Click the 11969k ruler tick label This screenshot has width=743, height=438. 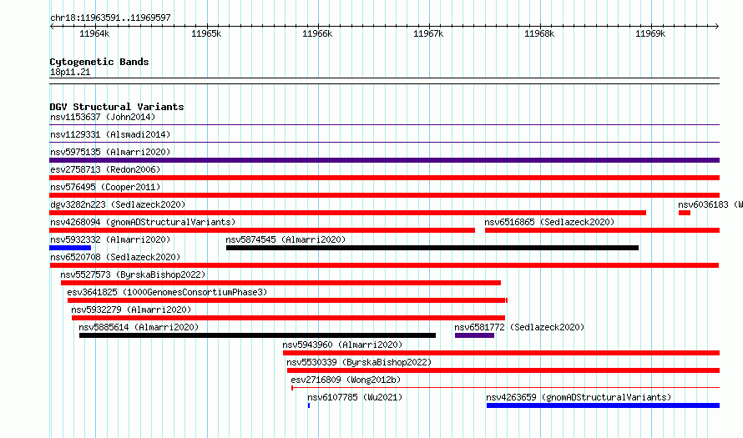pyautogui.click(x=650, y=33)
